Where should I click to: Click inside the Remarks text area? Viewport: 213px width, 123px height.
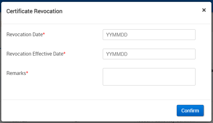pos(149,76)
